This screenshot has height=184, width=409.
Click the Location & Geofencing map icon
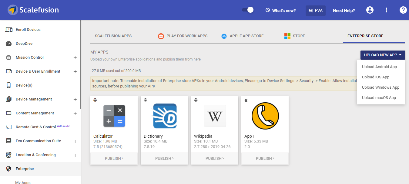9,155
